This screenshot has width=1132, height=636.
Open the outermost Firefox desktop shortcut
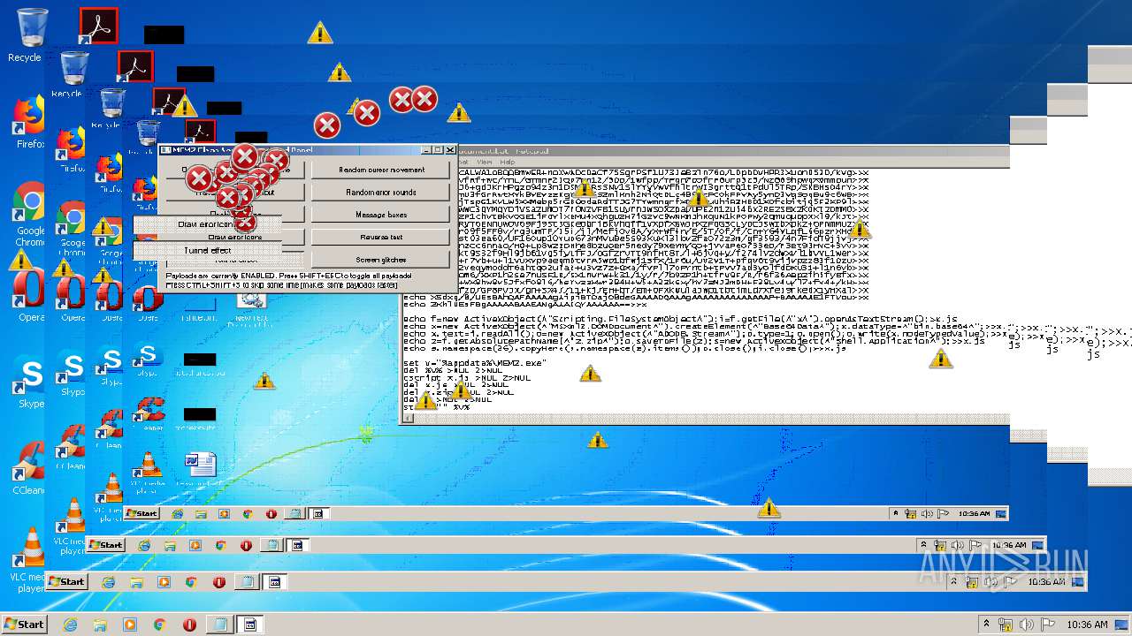29,122
